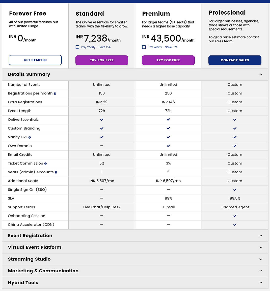Viewport: 270px width, 291px height.
Task: Click the Single Sign On checkmark under Professional
Action: (235, 190)
